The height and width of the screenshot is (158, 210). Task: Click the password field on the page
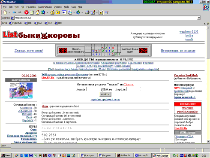pyautogui.click(x=134, y=89)
